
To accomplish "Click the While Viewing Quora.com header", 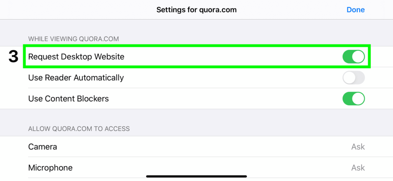I will 73,39.
